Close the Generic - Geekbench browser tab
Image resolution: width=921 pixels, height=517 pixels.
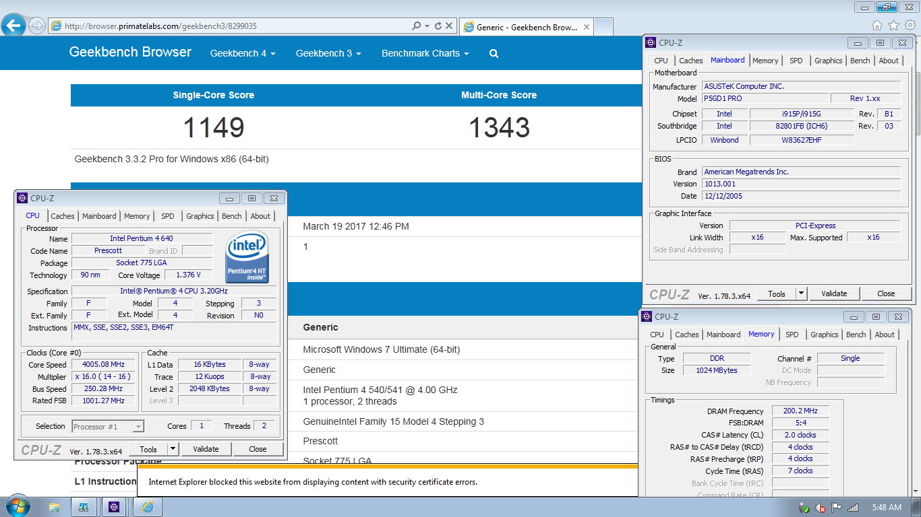coord(587,28)
